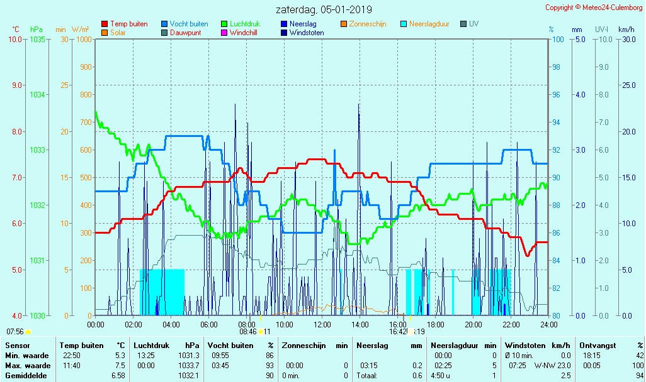Click the red Temp buiten legend swatch
The width and height of the screenshot is (646, 382).
pyautogui.click(x=105, y=25)
